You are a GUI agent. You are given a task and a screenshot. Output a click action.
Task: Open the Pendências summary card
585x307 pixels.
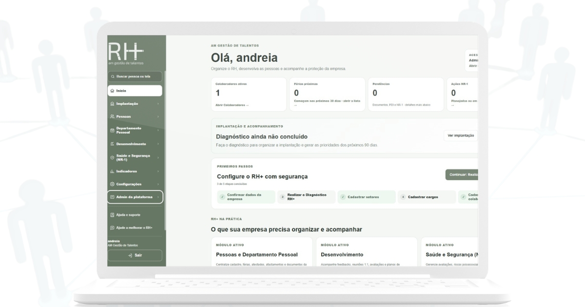pyautogui.click(x=406, y=94)
